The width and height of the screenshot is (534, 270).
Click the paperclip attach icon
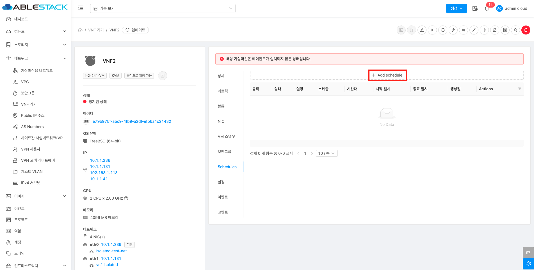tap(453, 30)
